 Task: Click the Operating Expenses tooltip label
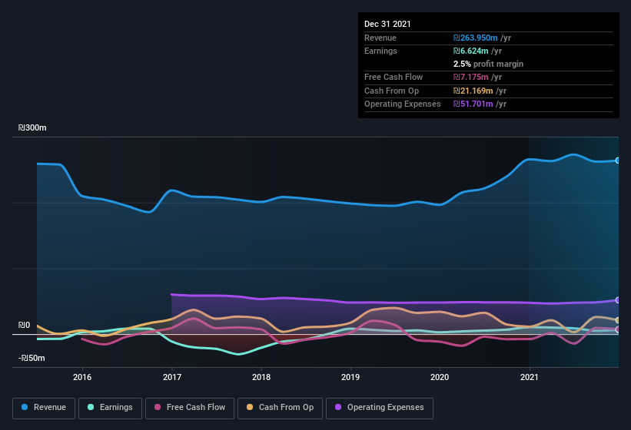click(403, 104)
